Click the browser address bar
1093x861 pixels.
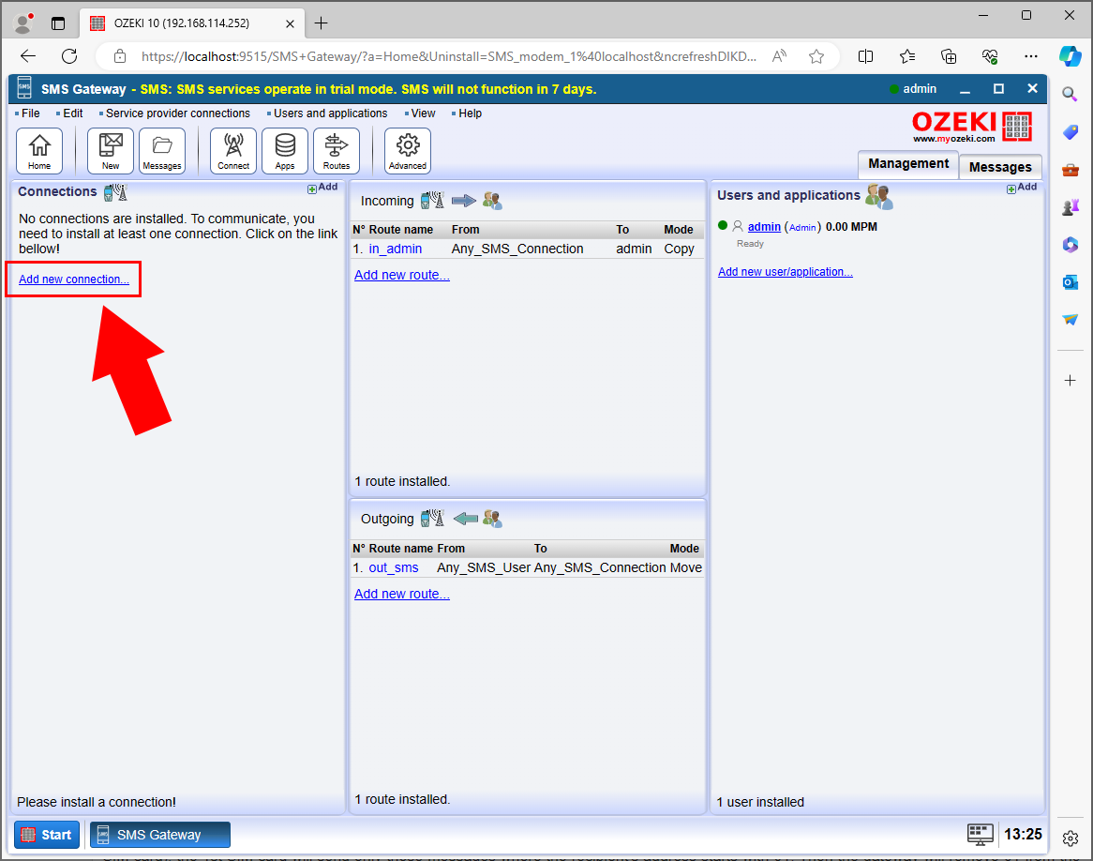[448, 56]
